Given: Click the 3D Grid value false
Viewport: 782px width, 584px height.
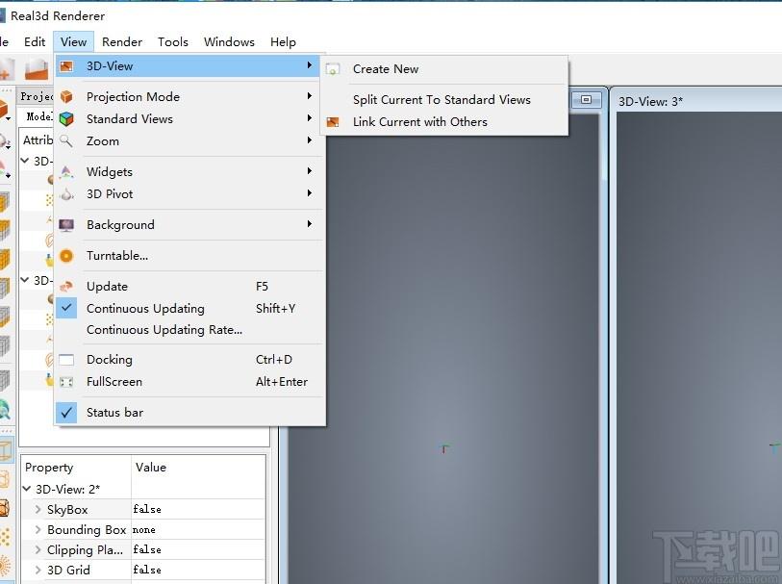Looking at the screenshot, I should click(x=198, y=570).
